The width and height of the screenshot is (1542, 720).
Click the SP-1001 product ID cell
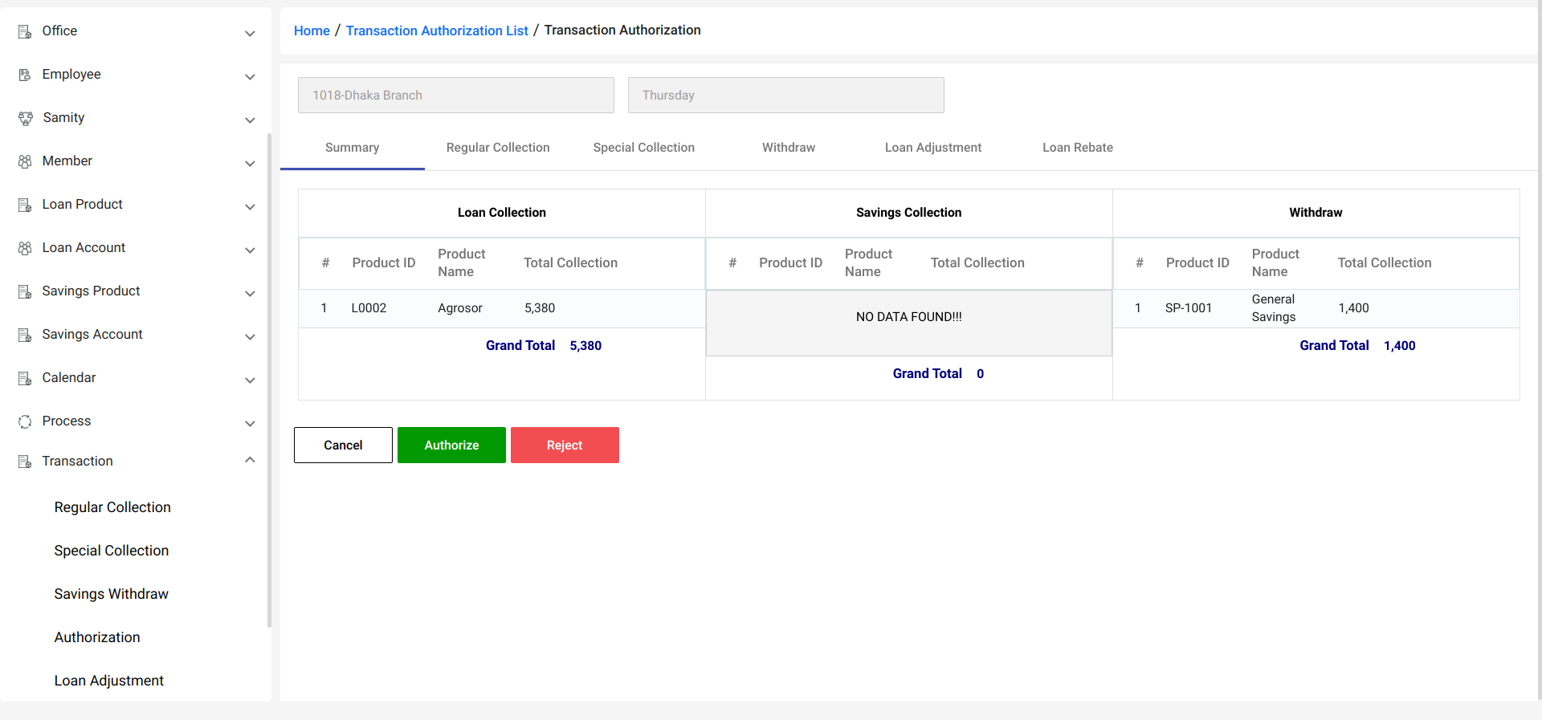pyautogui.click(x=1189, y=308)
